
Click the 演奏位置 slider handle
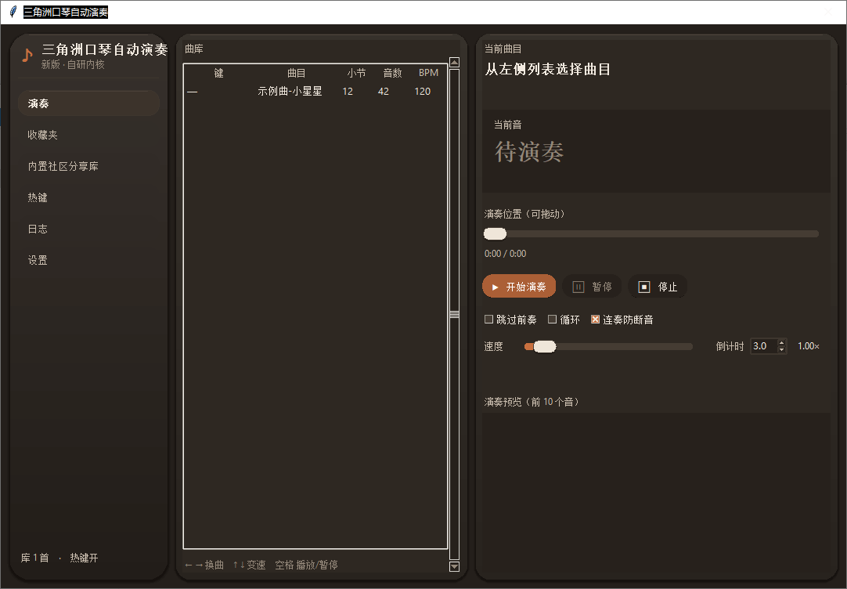tap(495, 234)
